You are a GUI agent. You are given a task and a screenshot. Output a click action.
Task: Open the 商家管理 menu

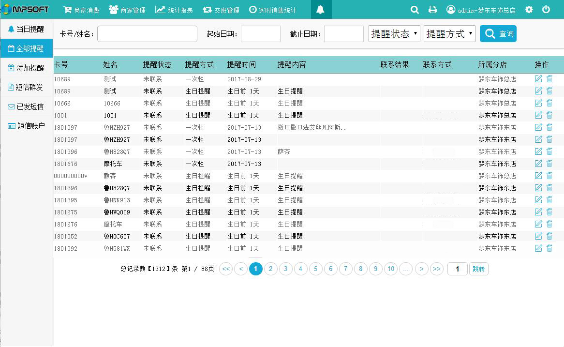[127, 10]
